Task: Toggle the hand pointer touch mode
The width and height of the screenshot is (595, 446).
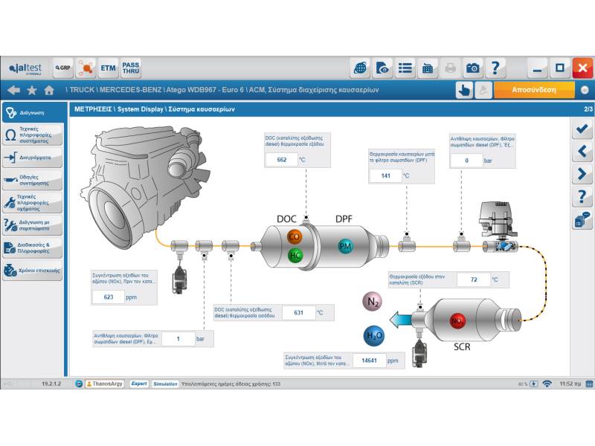Action: 464,90
